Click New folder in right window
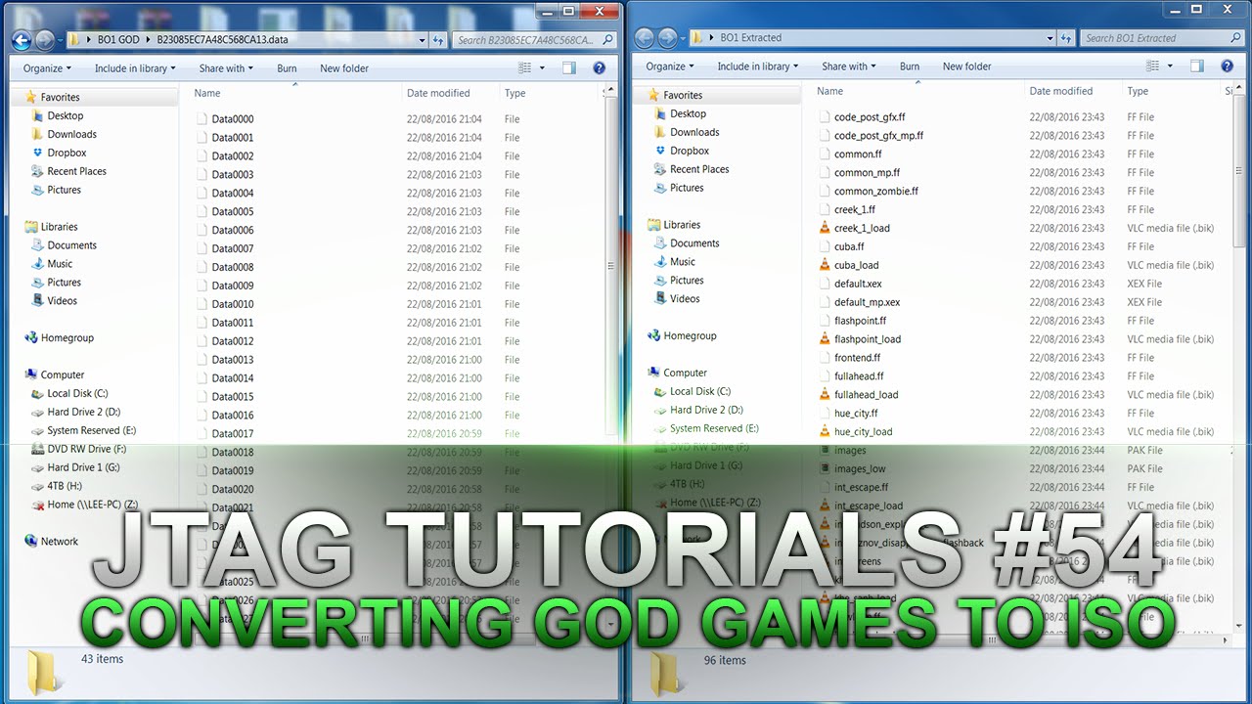Image resolution: width=1252 pixels, height=704 pixels. click(967, 66)
